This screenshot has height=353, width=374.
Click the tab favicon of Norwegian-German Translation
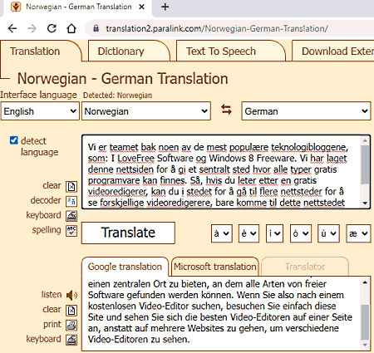click(16, 7)
